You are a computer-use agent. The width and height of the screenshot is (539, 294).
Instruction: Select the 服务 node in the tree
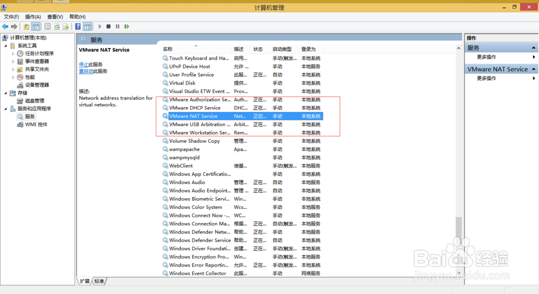coord(30,116)
